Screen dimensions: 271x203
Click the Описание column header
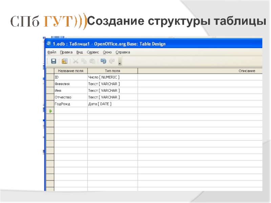coord(200,71)
